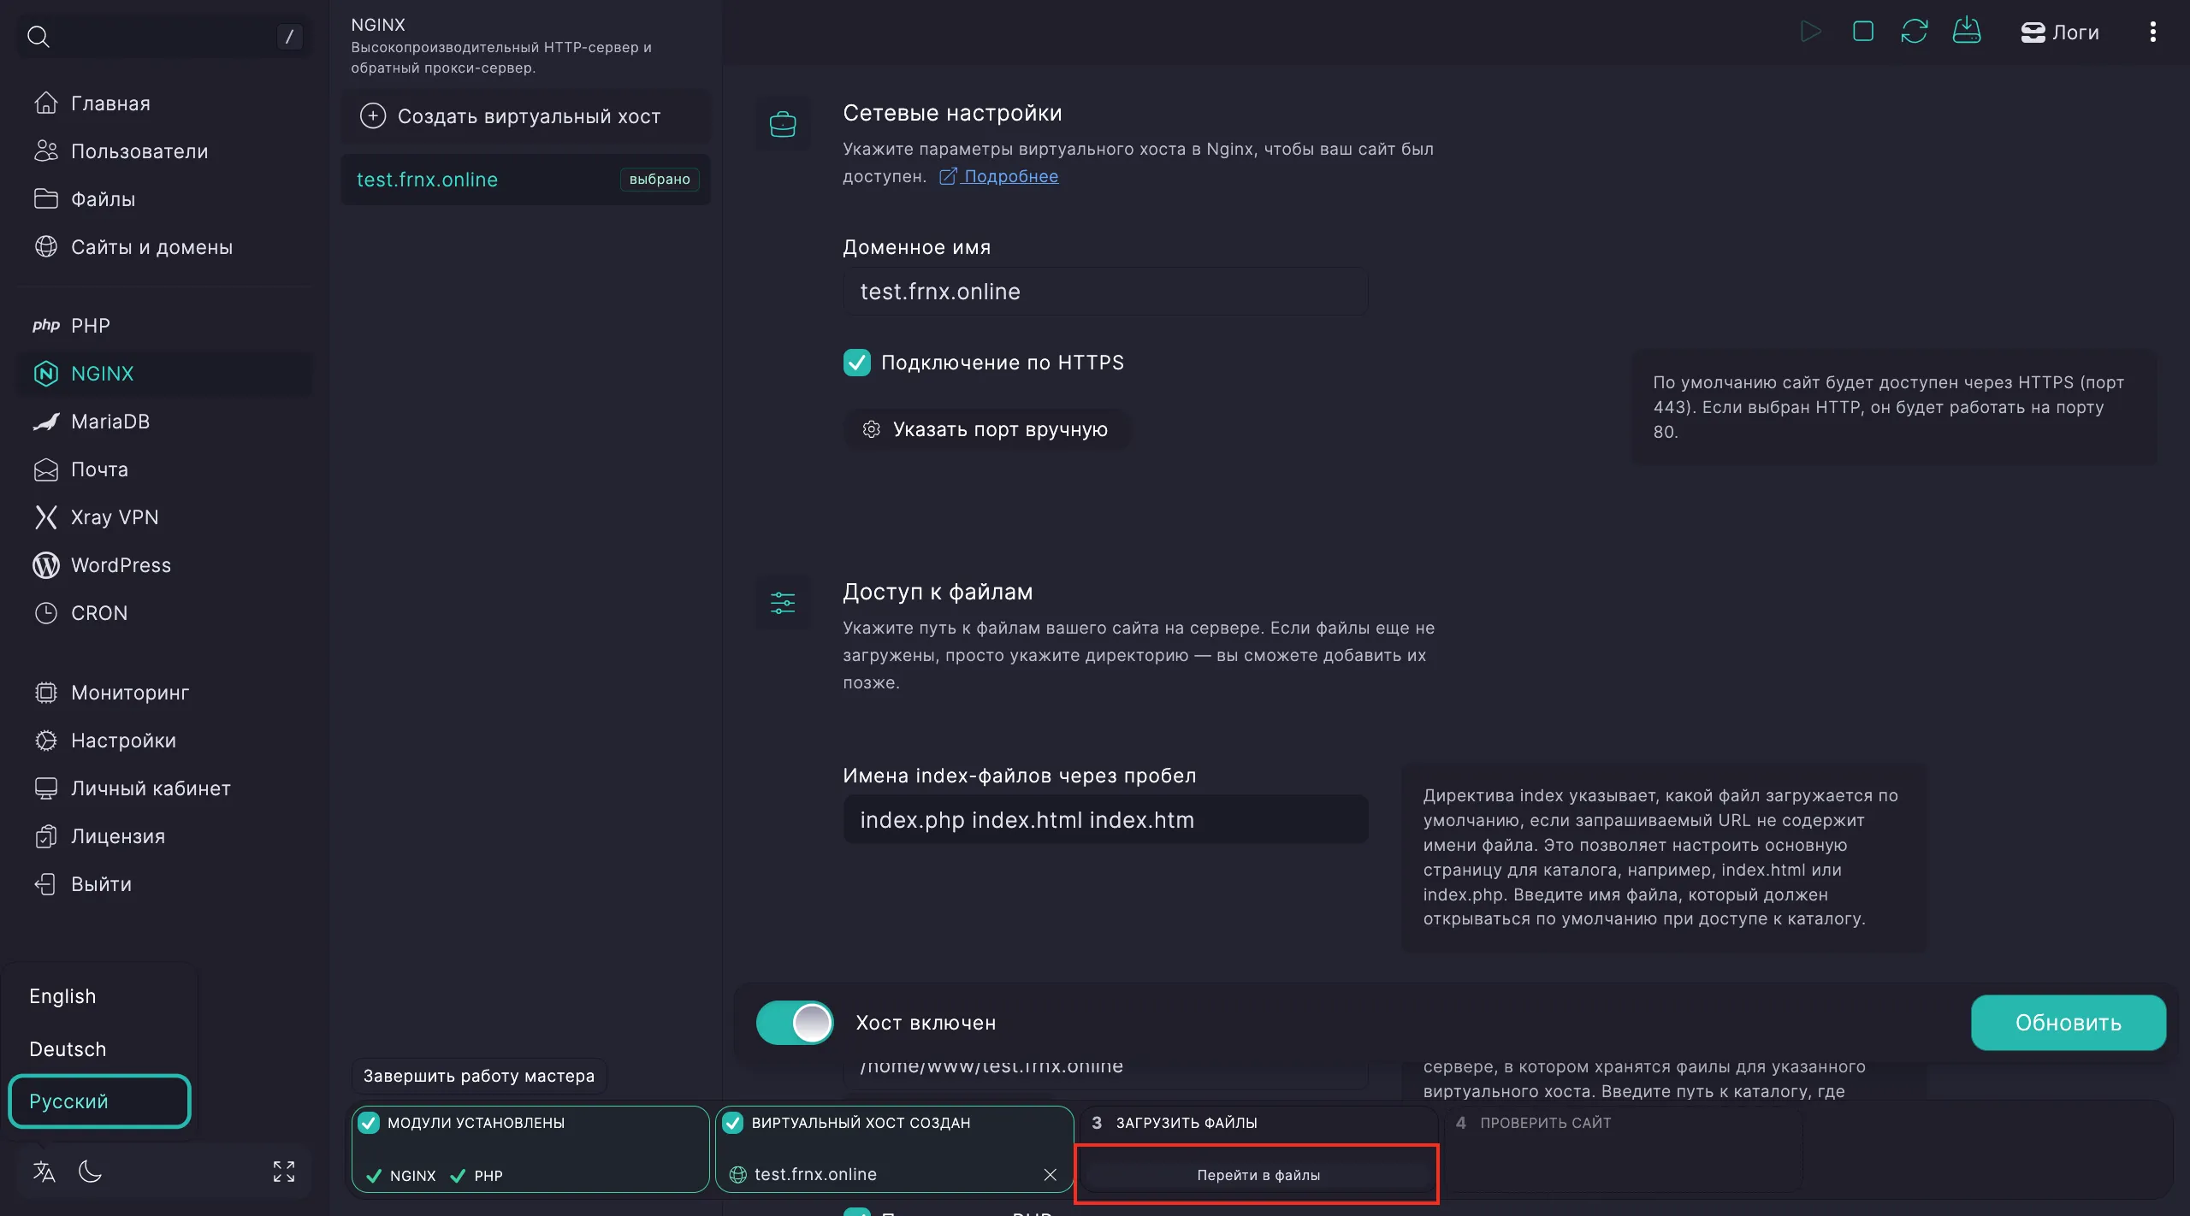The height and width of the screenshot is (1216, 2190).
Task: Choose Deutsch language
Action: coord(99,1049)
